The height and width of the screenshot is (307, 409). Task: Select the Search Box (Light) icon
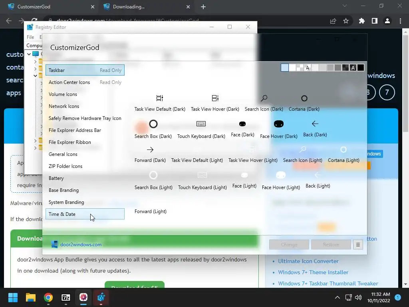click(x=153, y=175)
